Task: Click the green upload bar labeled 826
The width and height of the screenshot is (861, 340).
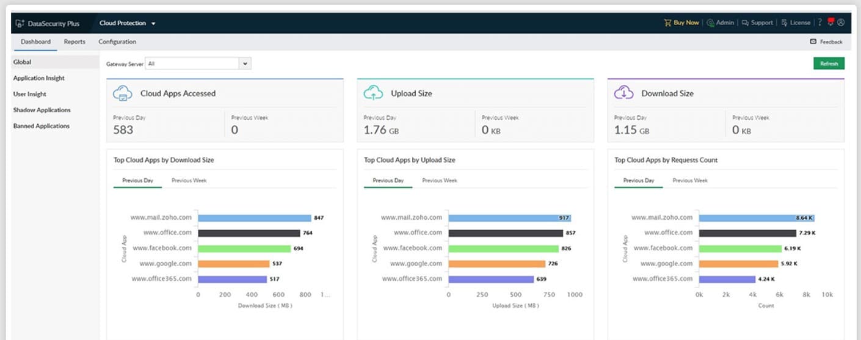Action: click(504, 248)
